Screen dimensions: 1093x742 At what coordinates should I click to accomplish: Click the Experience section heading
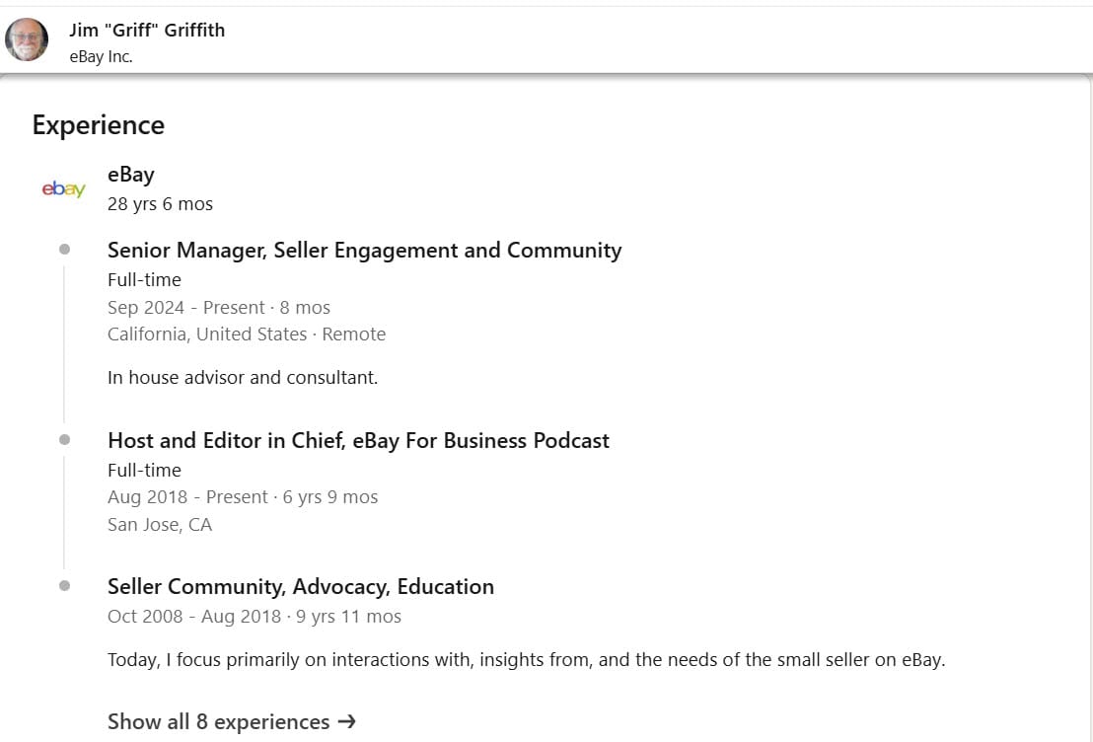click(99, 125)
